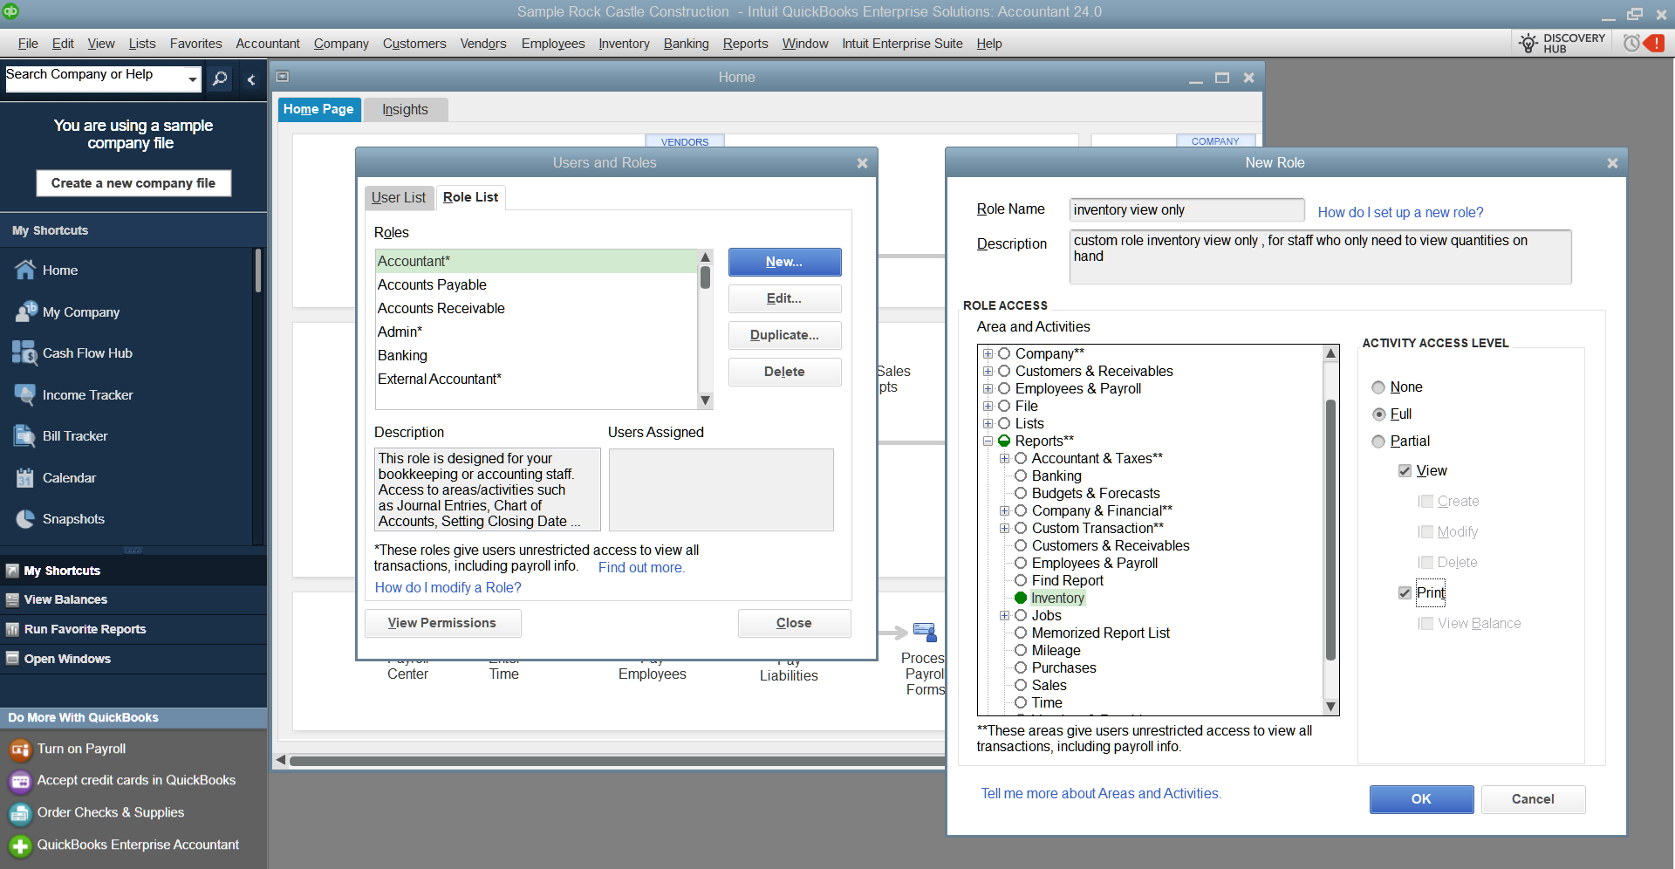Click Create a new company file

pyautogui.click(x=133, y=183)
